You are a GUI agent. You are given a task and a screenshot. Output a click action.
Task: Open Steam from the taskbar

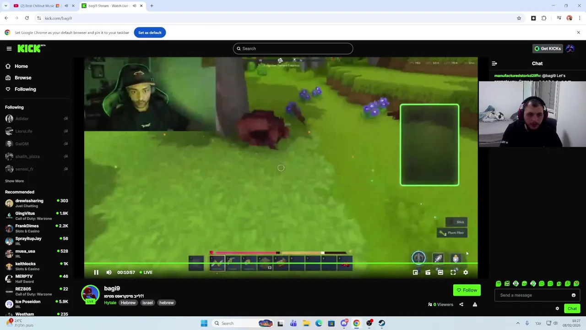pos(382,323)
